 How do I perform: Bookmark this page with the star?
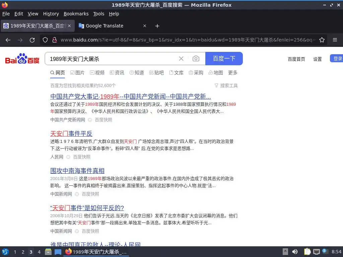322,40
